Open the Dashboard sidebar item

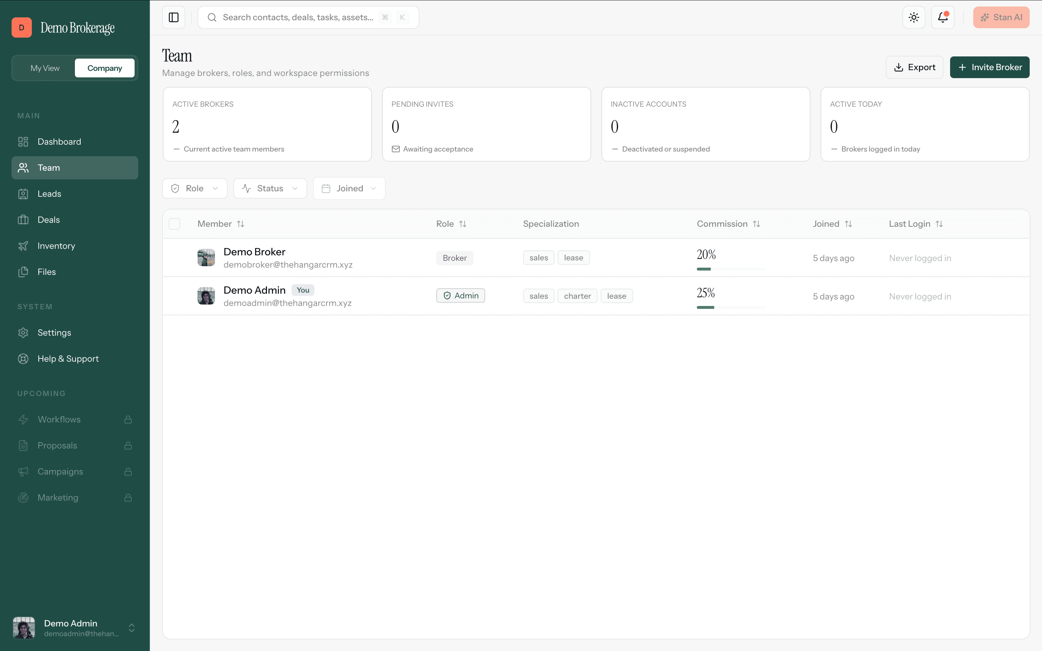click(75, 142)
